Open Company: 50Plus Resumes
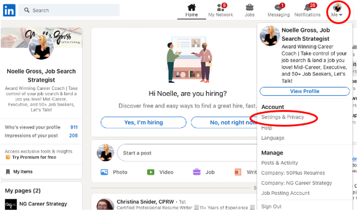 (x=293, y=173)
